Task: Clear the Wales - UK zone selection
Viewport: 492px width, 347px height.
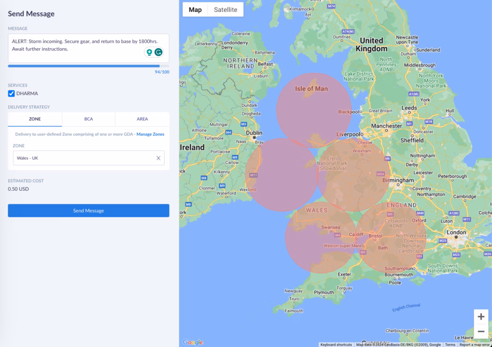Action: (x=159, y=158)
